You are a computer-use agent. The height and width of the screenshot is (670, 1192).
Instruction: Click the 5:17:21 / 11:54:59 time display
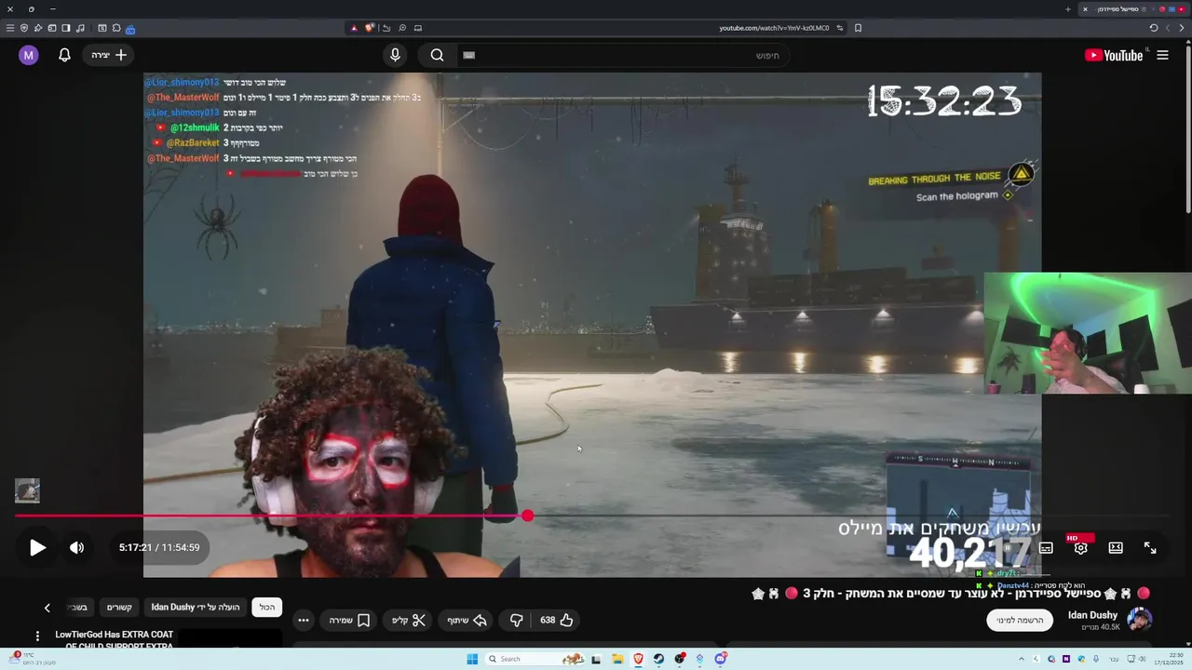click(159, 547)
